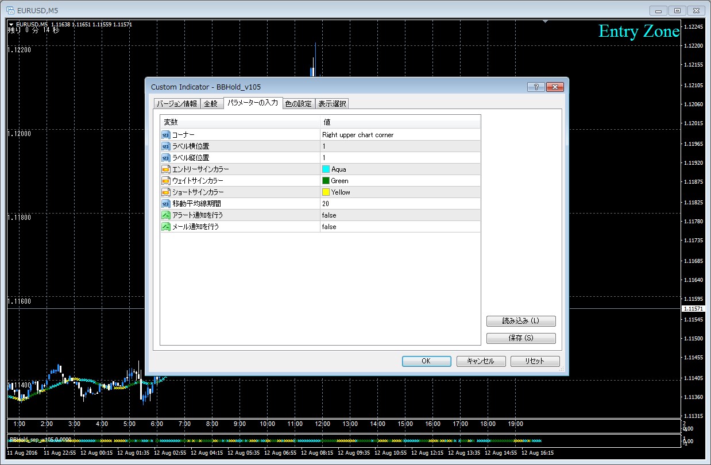Close the BBHold_v105 indicator dialog
Screen dimensions: 711x465
pyautogui.click(x=554, y=87)
